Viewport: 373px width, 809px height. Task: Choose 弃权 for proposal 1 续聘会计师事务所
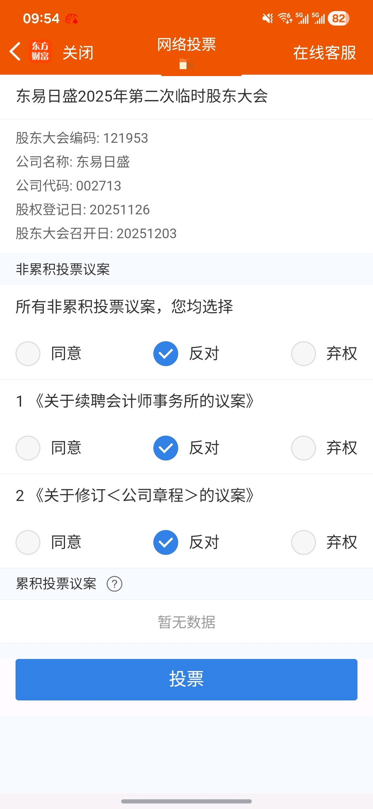[304, 448]
